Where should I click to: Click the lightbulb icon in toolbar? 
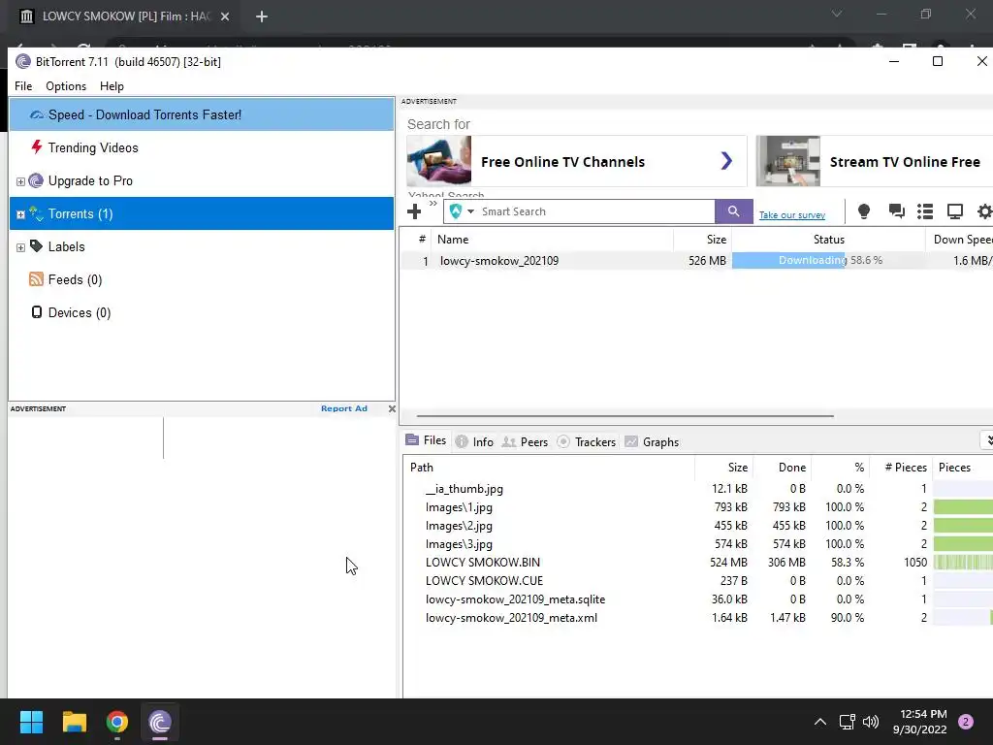[864, 211]
